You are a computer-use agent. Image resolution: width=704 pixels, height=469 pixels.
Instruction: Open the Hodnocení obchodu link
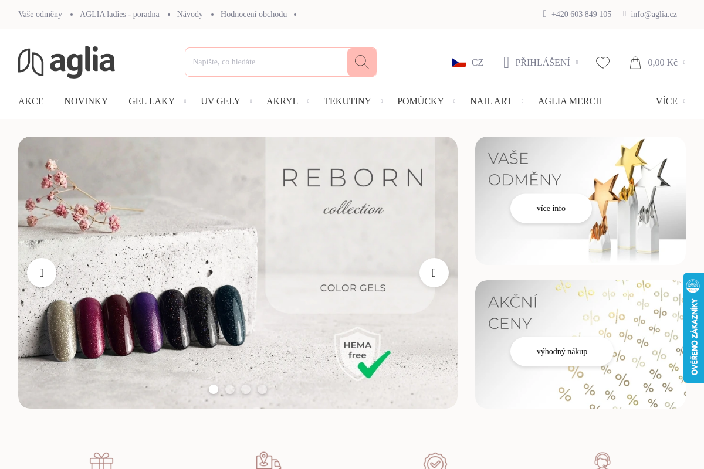(253, 15)
